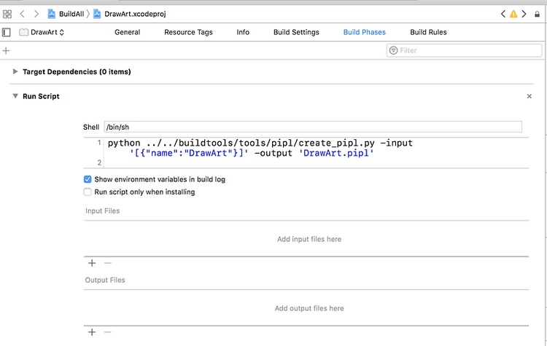Image resolution: width=547 pixels, height=346 pixels.
Task: Click 'Add output files here' placeholder
Action: coord(309,308)
